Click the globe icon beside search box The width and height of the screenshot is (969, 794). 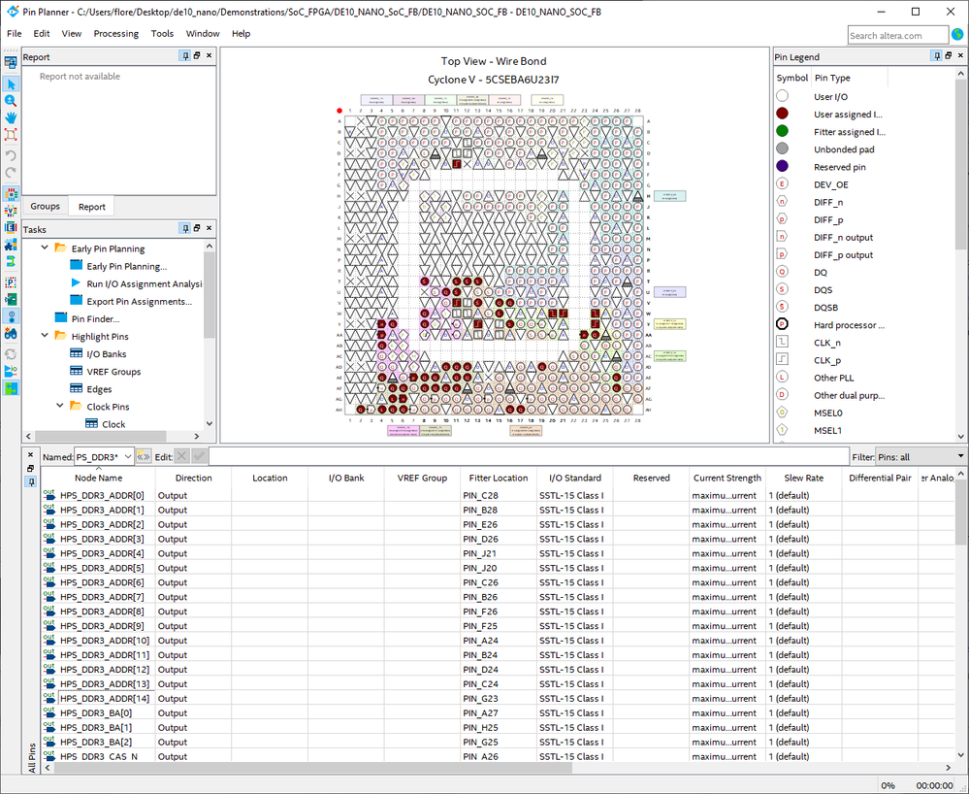[x=958, y=35]
